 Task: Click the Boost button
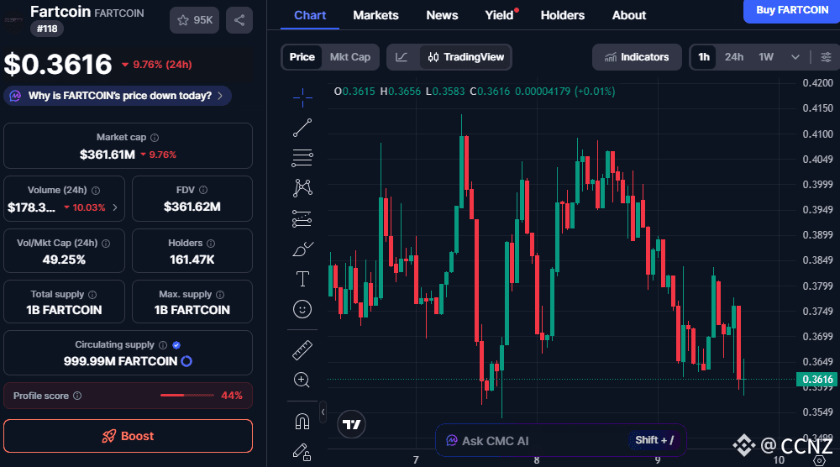click(128, 436)
